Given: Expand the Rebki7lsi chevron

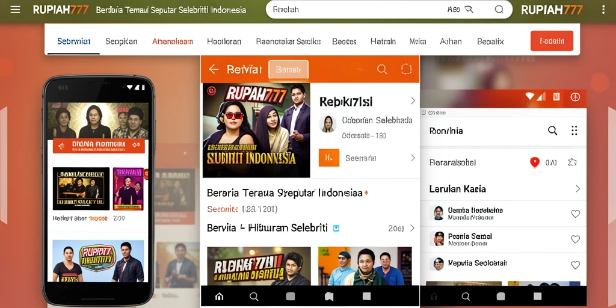Looking at the screenshot, I should point(413,101).
